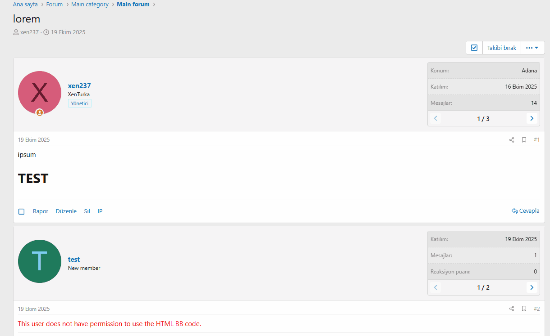Delete post #1 with the Sil link
550x336 pixels.
click(87, 211)
